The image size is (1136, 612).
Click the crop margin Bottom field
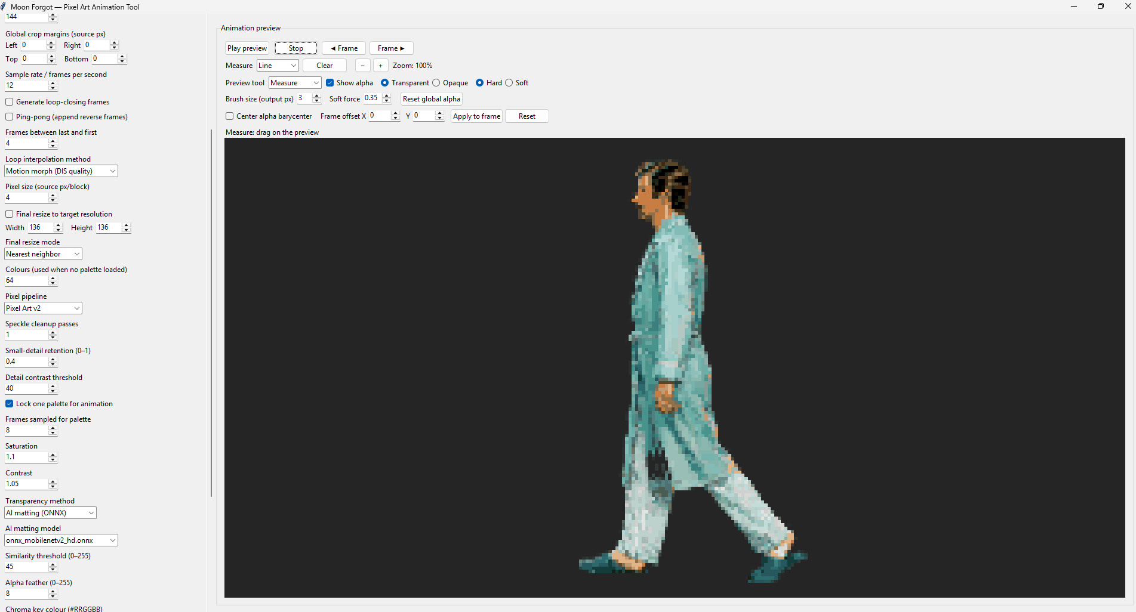104,58
